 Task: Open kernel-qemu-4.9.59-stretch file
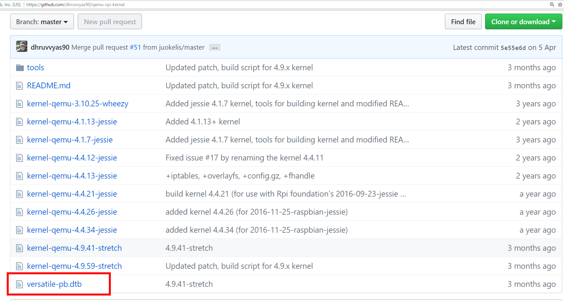74,266
